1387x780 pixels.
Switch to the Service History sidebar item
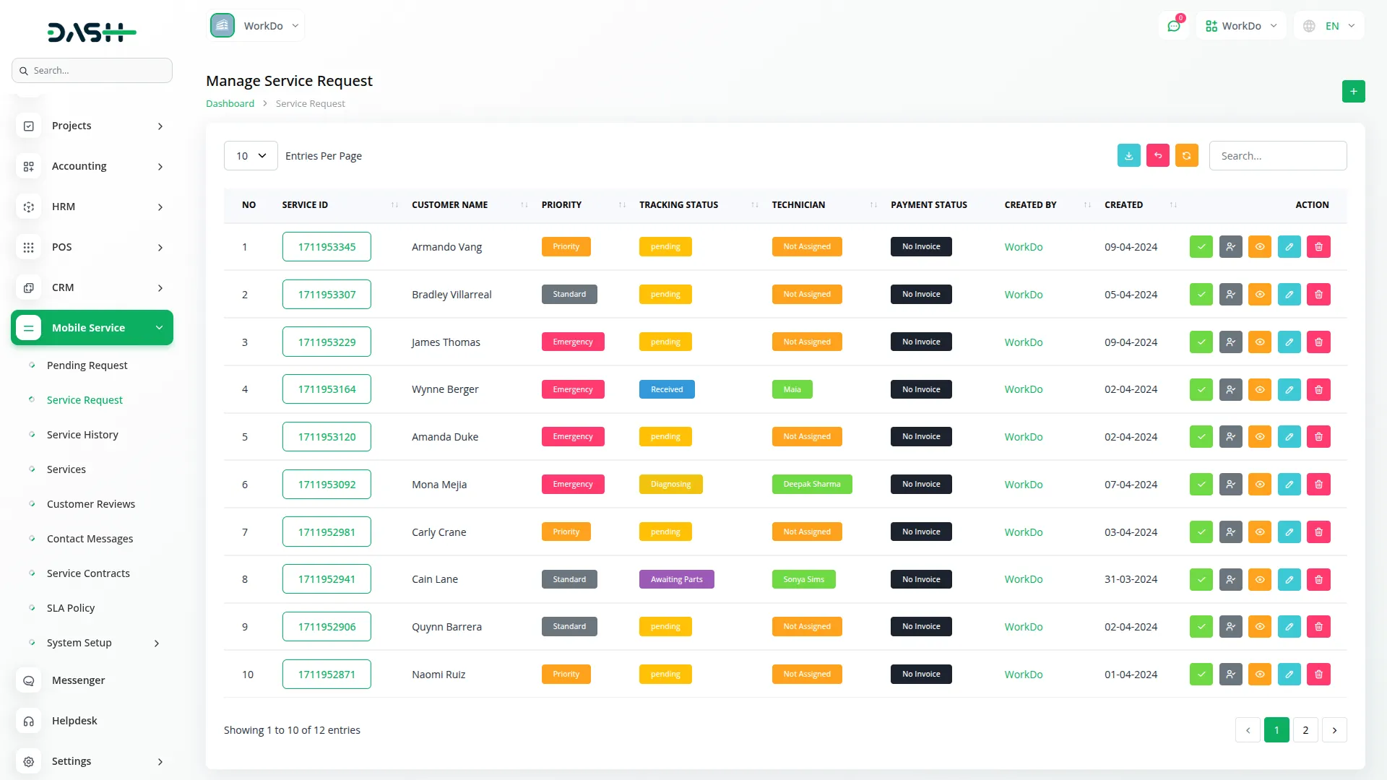[x=82, y=434]
